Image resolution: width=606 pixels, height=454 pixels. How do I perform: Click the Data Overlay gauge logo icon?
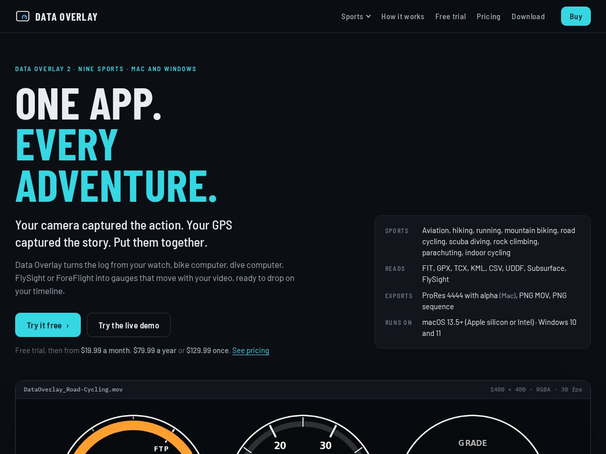point(23,16)
